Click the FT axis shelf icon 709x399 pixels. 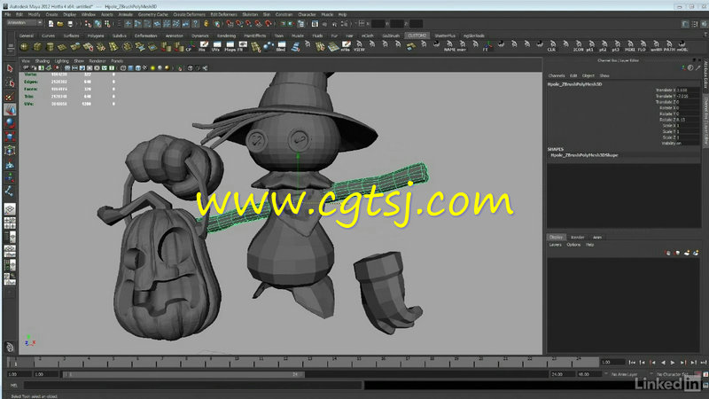click(487, 47)
